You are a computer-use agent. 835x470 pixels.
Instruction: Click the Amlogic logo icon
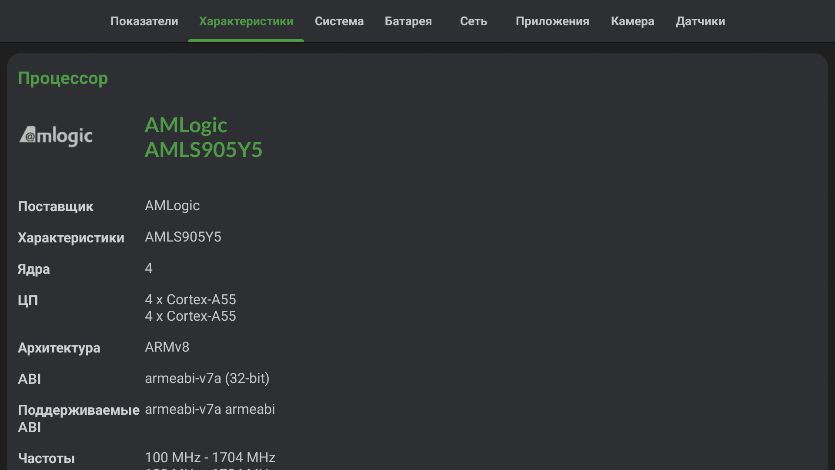56,136
